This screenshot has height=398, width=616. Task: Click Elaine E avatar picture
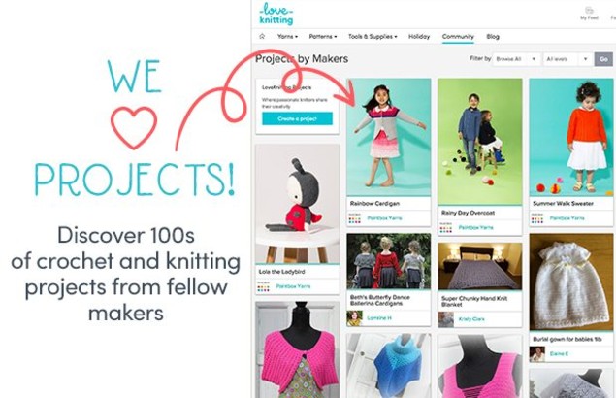537,354
